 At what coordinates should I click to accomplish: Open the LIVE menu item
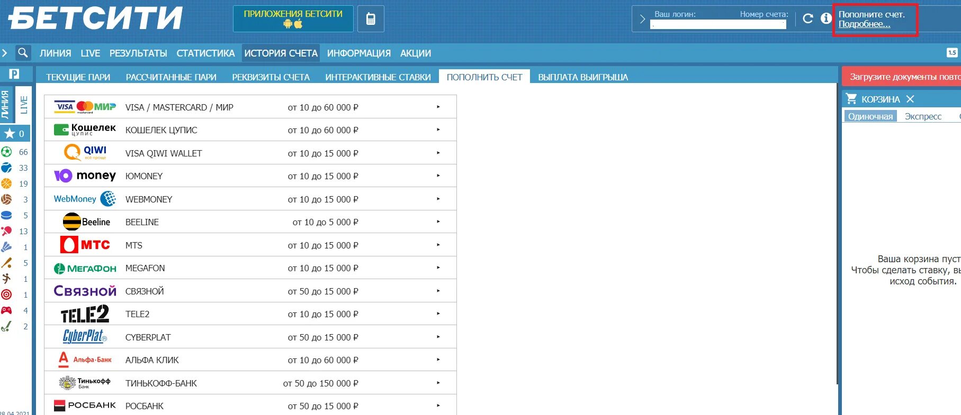91,53
